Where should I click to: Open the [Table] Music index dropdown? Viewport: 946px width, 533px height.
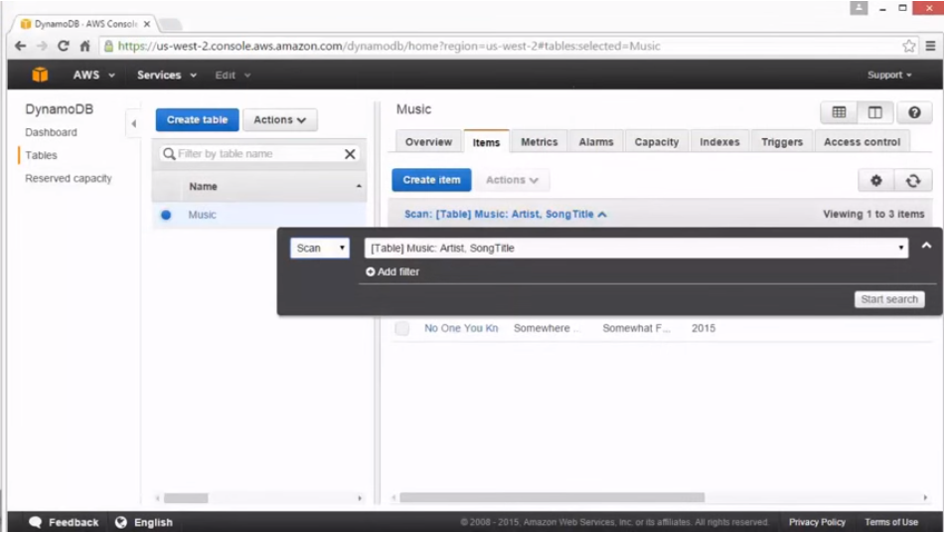[637, 248]
